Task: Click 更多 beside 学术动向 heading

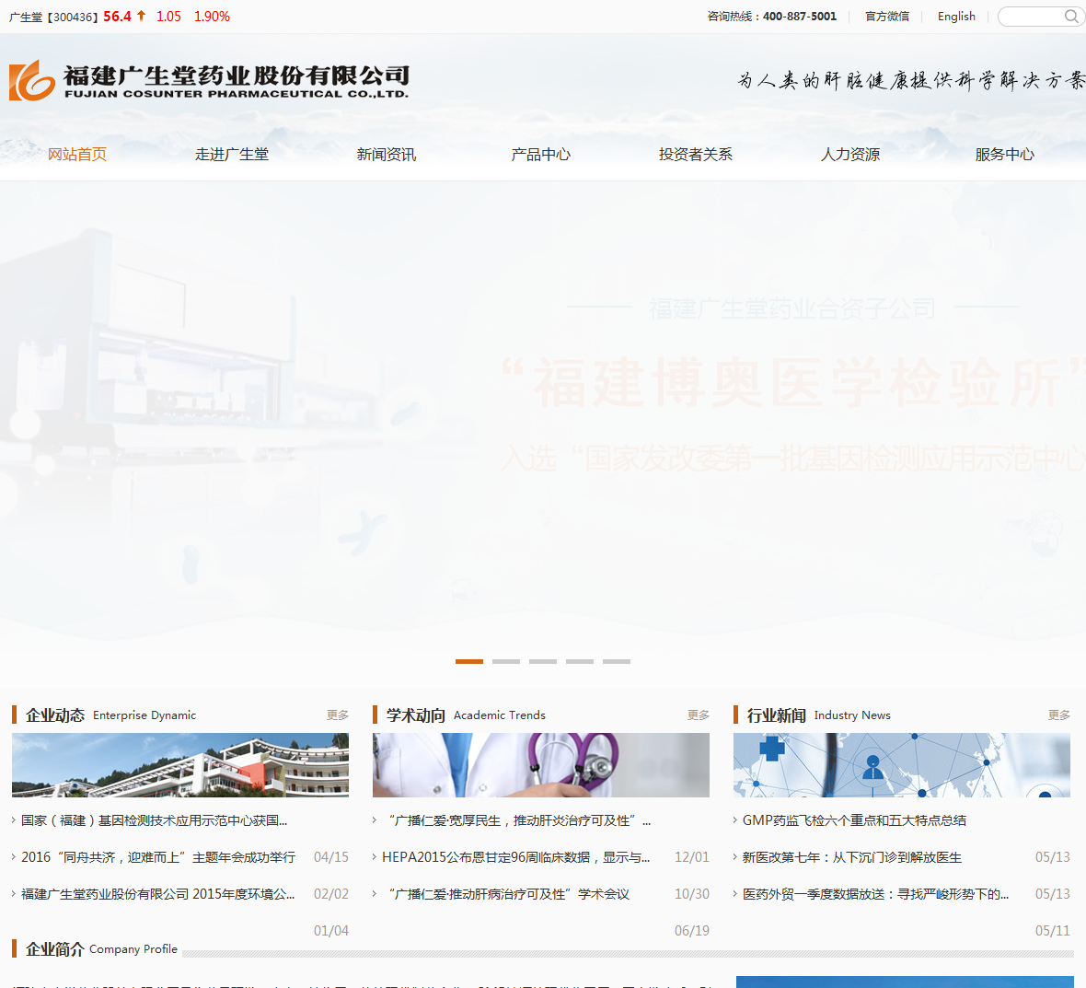Action: 699,715
